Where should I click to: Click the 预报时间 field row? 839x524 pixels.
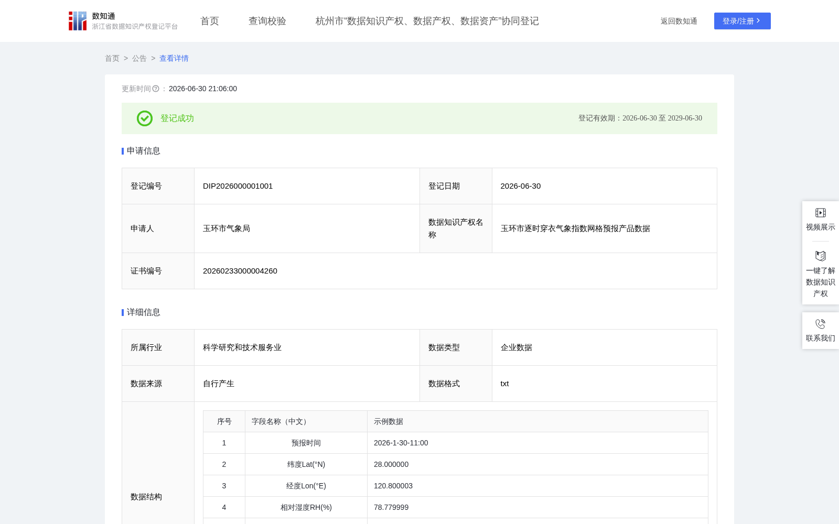point(456,443)
